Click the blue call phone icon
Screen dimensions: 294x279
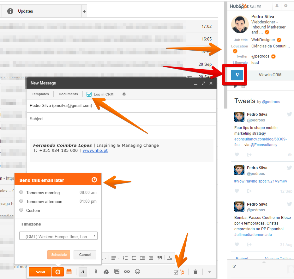(x=237, y=75)
